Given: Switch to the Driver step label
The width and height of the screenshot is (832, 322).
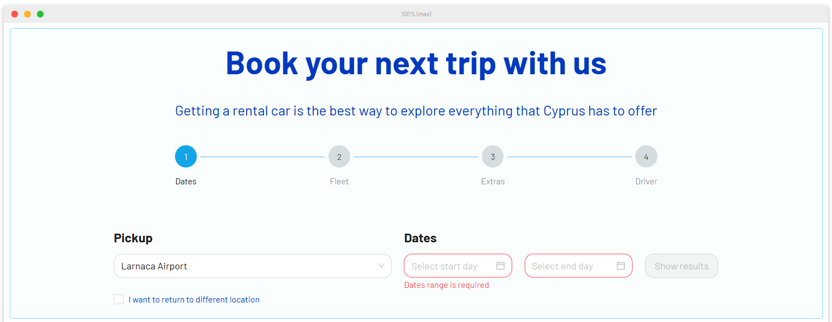Looking at the screenshot, I should 646,182.
